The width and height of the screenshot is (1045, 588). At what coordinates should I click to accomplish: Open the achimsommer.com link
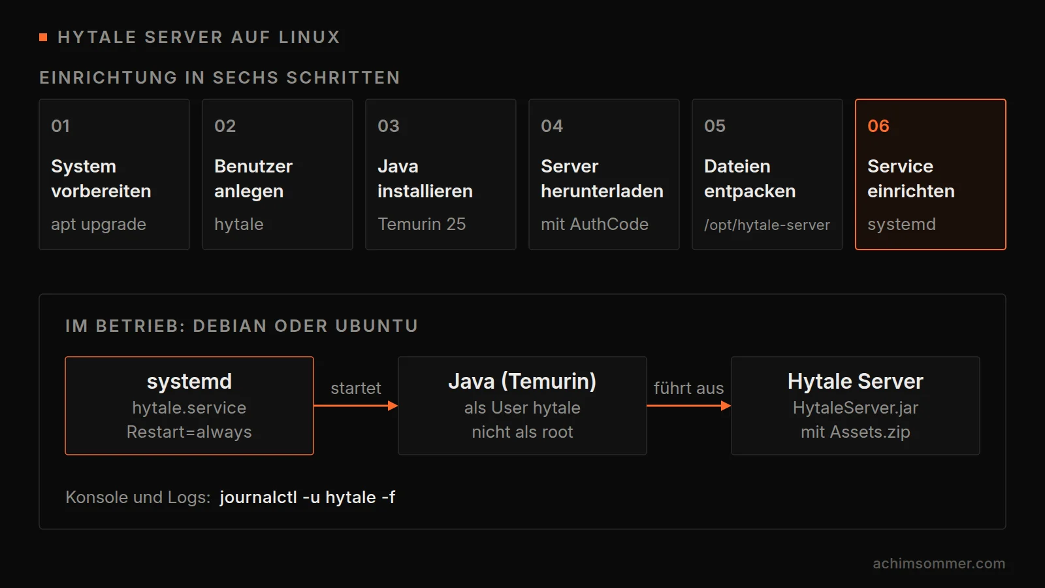click(939, 563)
